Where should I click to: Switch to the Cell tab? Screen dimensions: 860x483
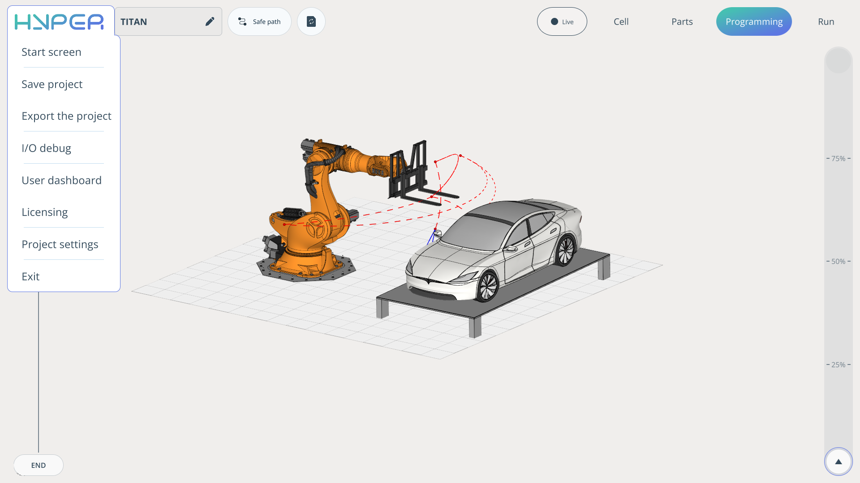[x=621, y=21]
